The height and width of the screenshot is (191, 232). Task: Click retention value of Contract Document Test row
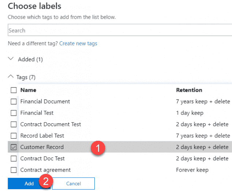(202, 124)
